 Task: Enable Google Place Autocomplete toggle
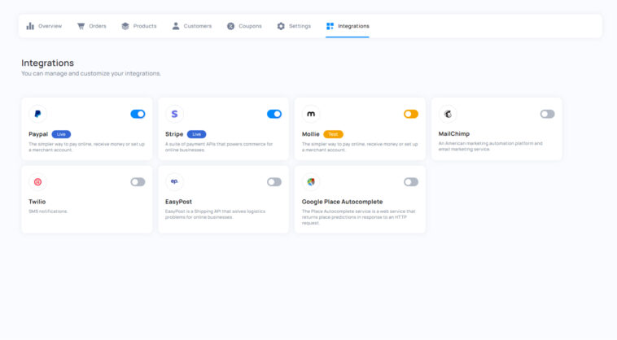[x=411, y=182]
